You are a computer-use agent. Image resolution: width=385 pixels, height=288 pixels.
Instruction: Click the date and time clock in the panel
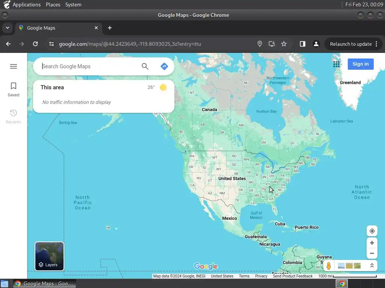(364, 4)
